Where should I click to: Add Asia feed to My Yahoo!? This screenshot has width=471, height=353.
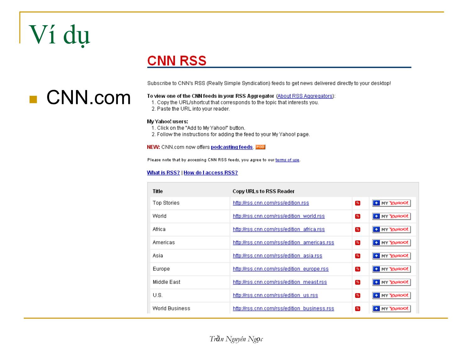pyautogui.click(x=392, y=256)
